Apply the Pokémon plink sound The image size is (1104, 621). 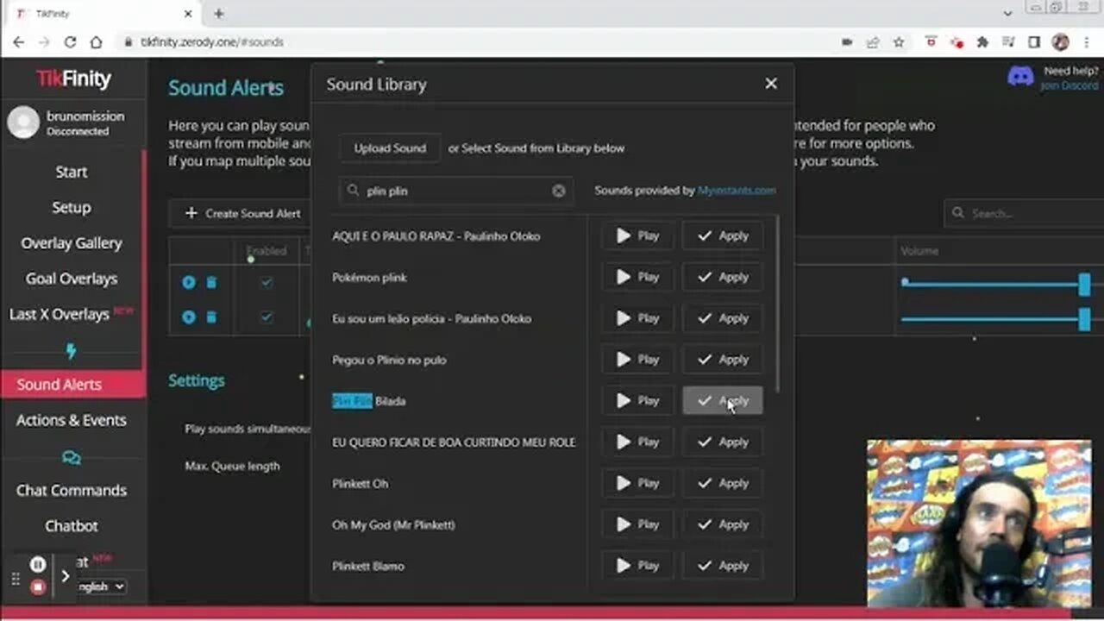723,277
